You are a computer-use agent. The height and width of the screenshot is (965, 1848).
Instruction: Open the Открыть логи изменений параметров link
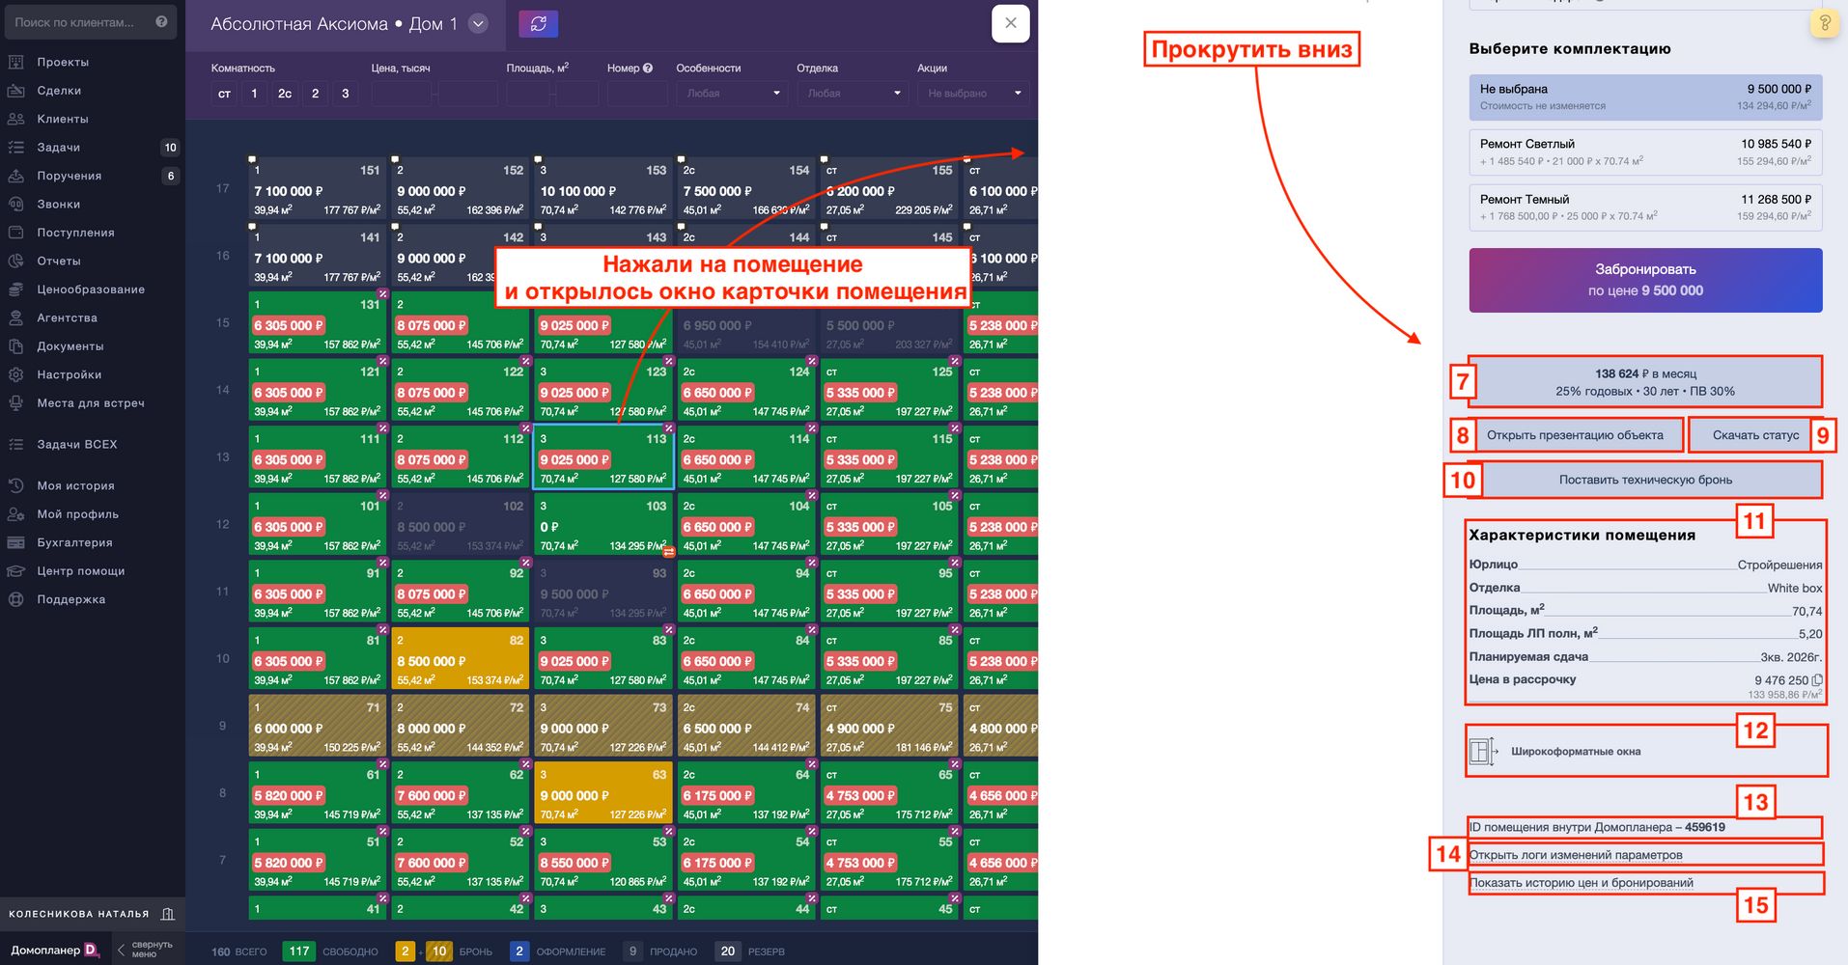point(1576,855)
